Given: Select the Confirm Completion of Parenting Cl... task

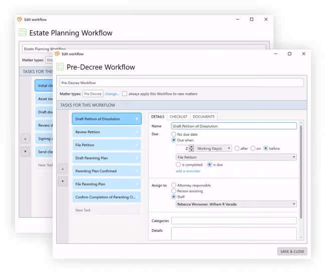Looking at the screenshot, I should pos(107,197).
